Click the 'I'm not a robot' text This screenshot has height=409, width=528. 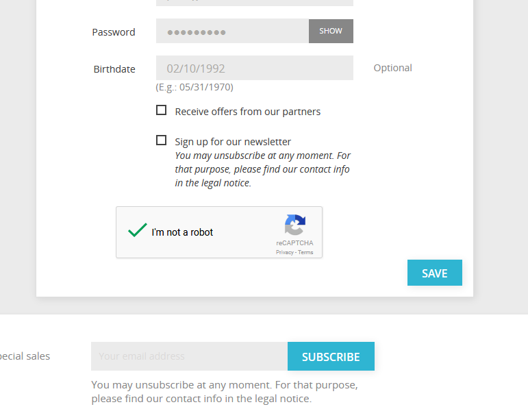(x=182, y=232)
